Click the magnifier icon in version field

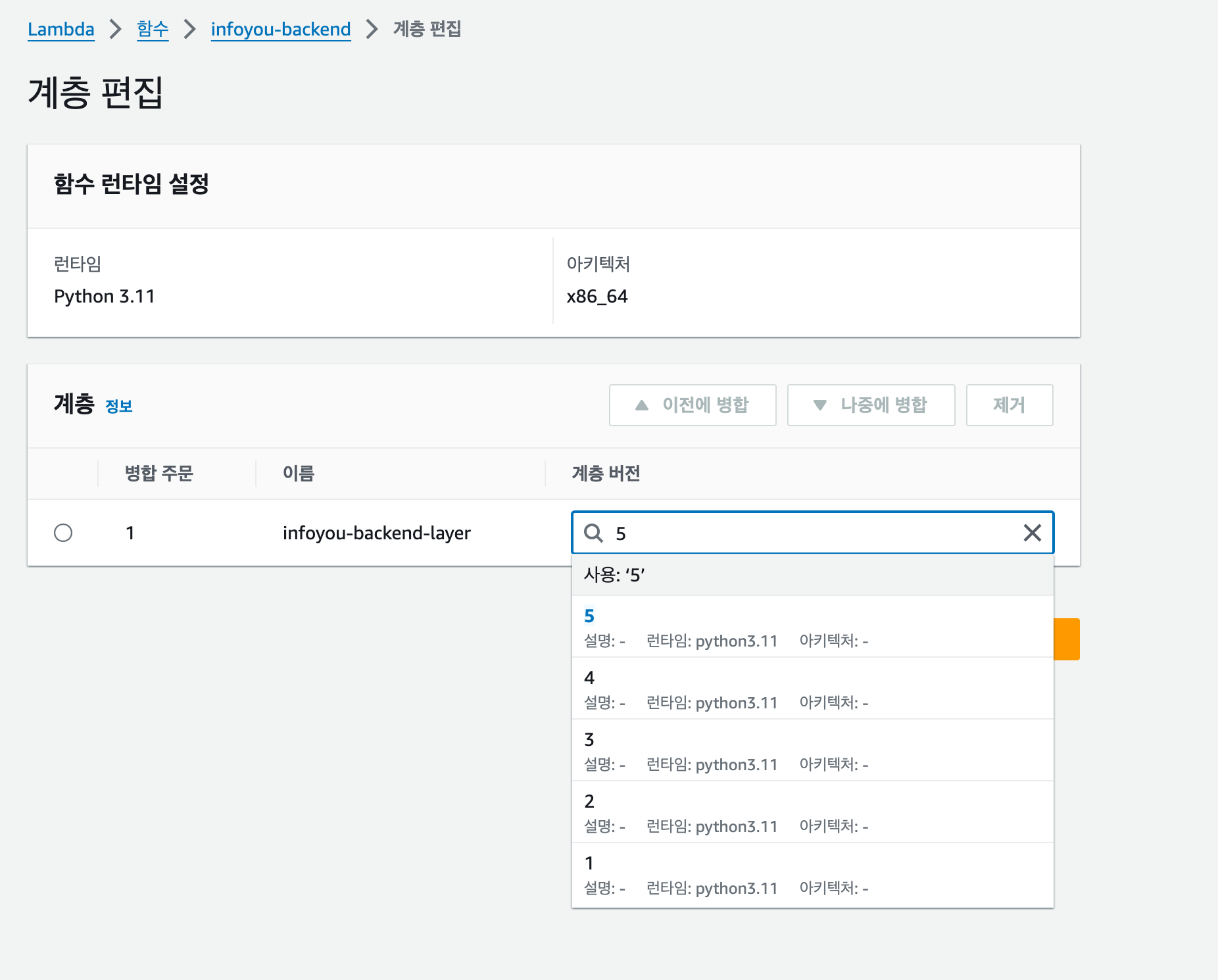[594, 533]
